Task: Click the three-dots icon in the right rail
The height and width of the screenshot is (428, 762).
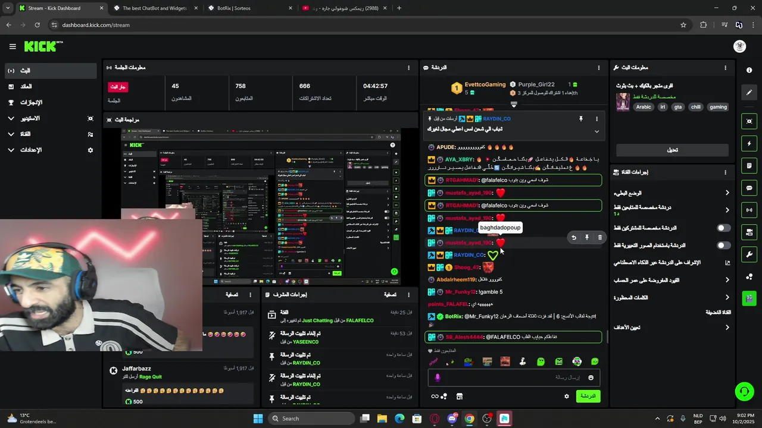Action: (749, 276)
